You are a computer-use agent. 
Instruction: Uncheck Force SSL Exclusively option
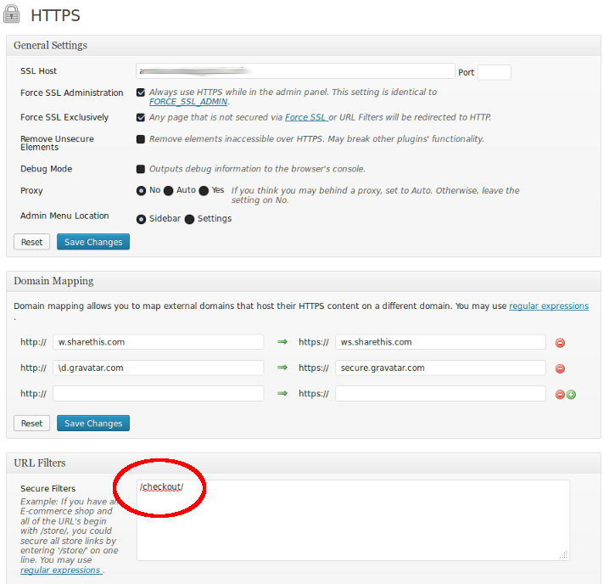(141, 117)
